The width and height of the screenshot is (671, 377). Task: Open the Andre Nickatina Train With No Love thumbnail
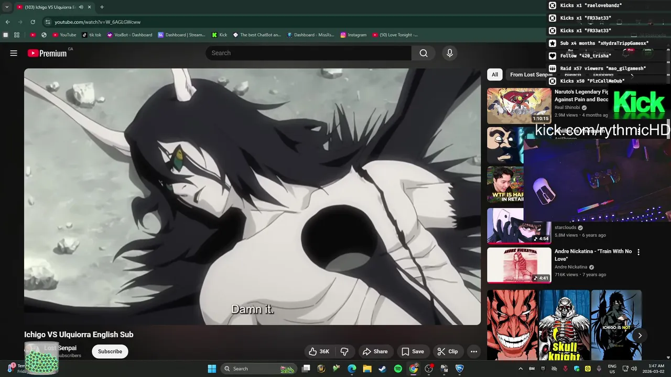[x=519, y=265]
